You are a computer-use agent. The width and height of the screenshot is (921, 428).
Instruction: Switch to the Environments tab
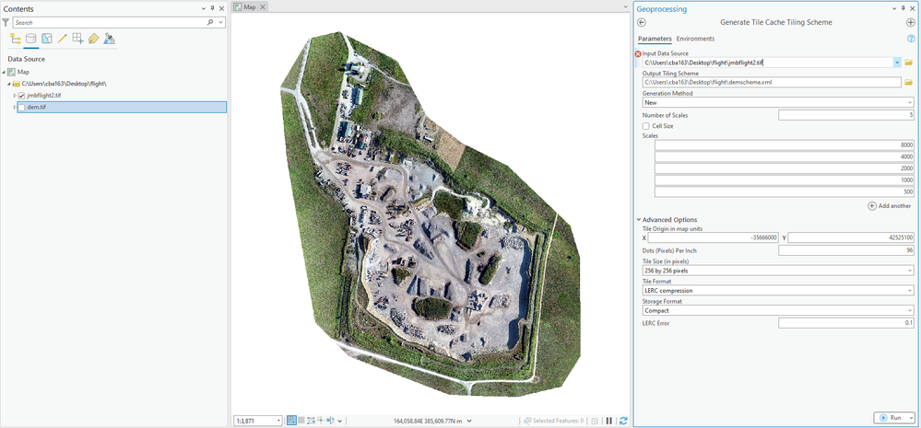coord(695,39)
